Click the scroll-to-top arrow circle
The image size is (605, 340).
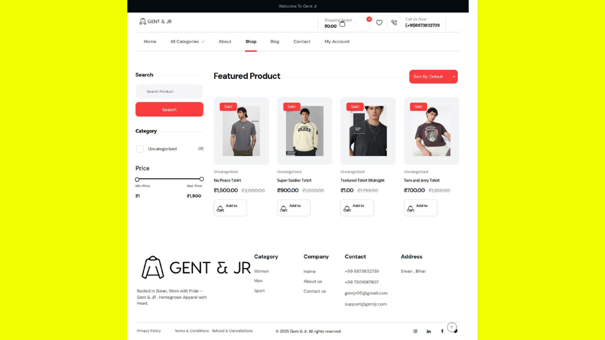point(452,327)
